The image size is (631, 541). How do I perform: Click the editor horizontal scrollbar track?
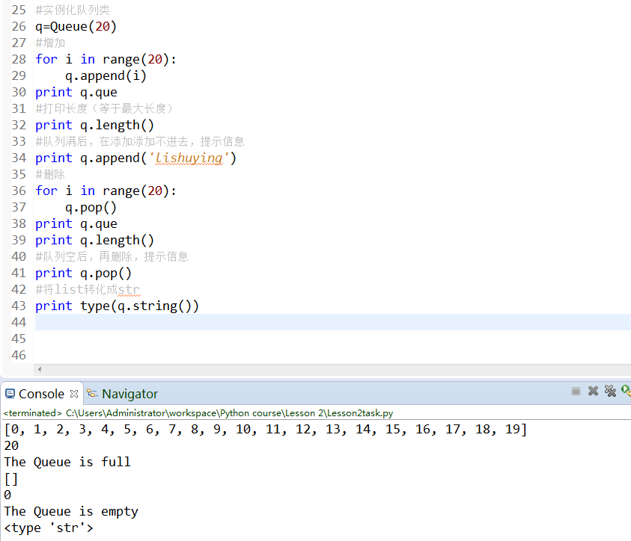(x=338, y=369)
